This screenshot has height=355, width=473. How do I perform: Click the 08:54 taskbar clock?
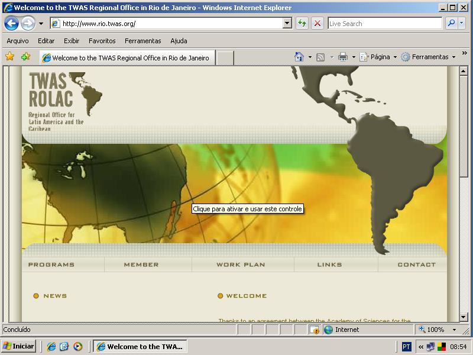pos(458,347)
